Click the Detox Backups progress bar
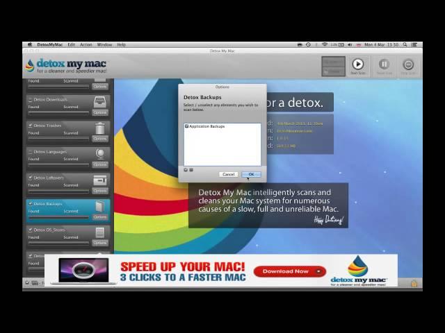This screenshot has height=333, width=445. 58,217
